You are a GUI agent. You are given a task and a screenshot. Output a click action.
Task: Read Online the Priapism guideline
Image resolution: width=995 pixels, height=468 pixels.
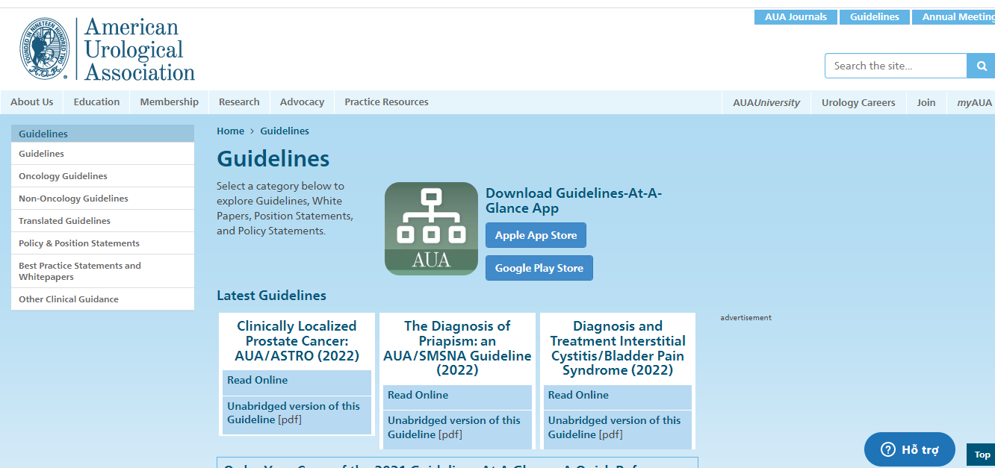pos(418,395)
